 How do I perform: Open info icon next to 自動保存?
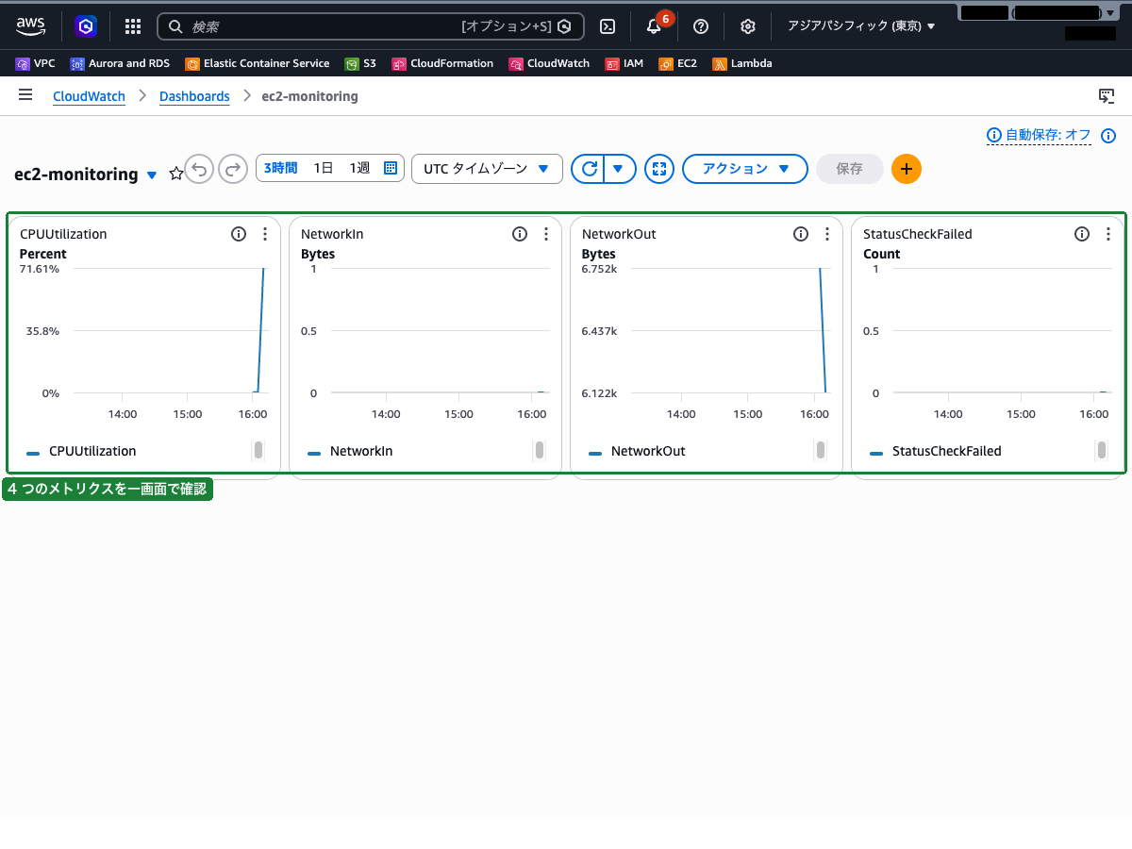point(1108,135)
